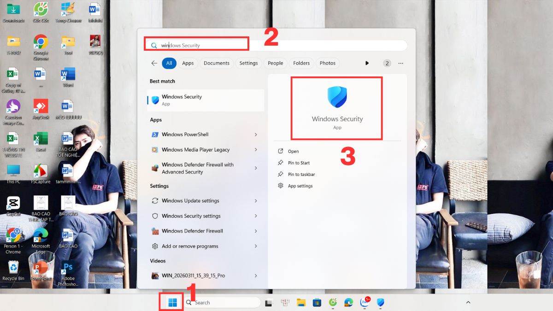Click the large Windows Security shield icon
The height and width of the screenshot is (311, 553).
click(x=337, y=97)
